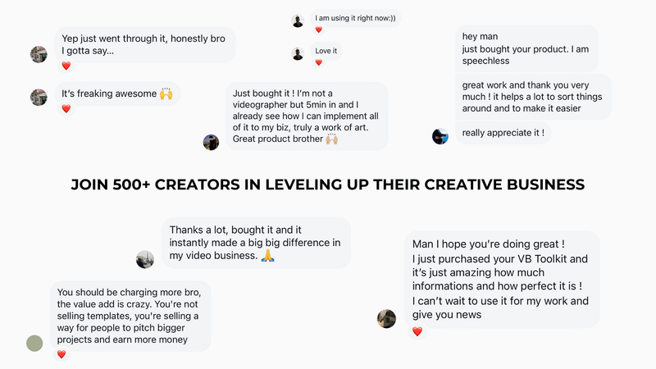Click the heart reaction below "Love it"
The image size is (656, 369).
(x=319, y=63)
